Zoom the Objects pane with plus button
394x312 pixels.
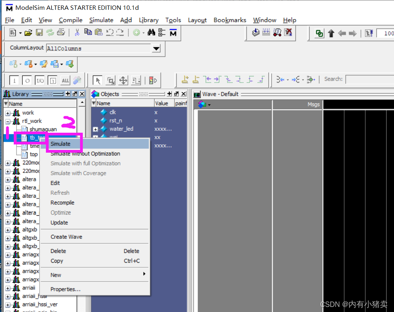pyautogui.click(x=170, y=94)
